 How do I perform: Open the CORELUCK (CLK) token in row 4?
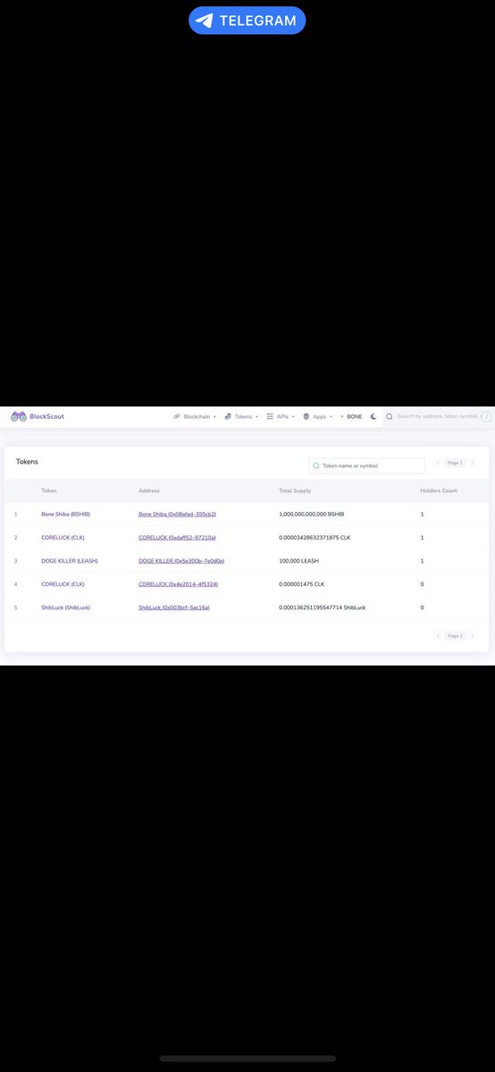63,584
